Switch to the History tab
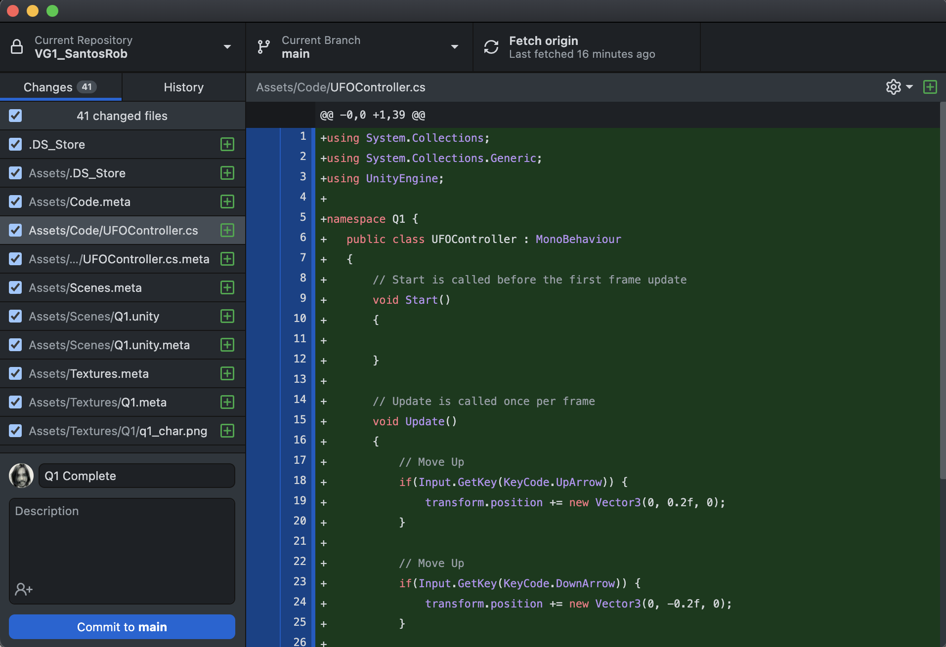The image size is (946, 647). (x=183, y=87)
